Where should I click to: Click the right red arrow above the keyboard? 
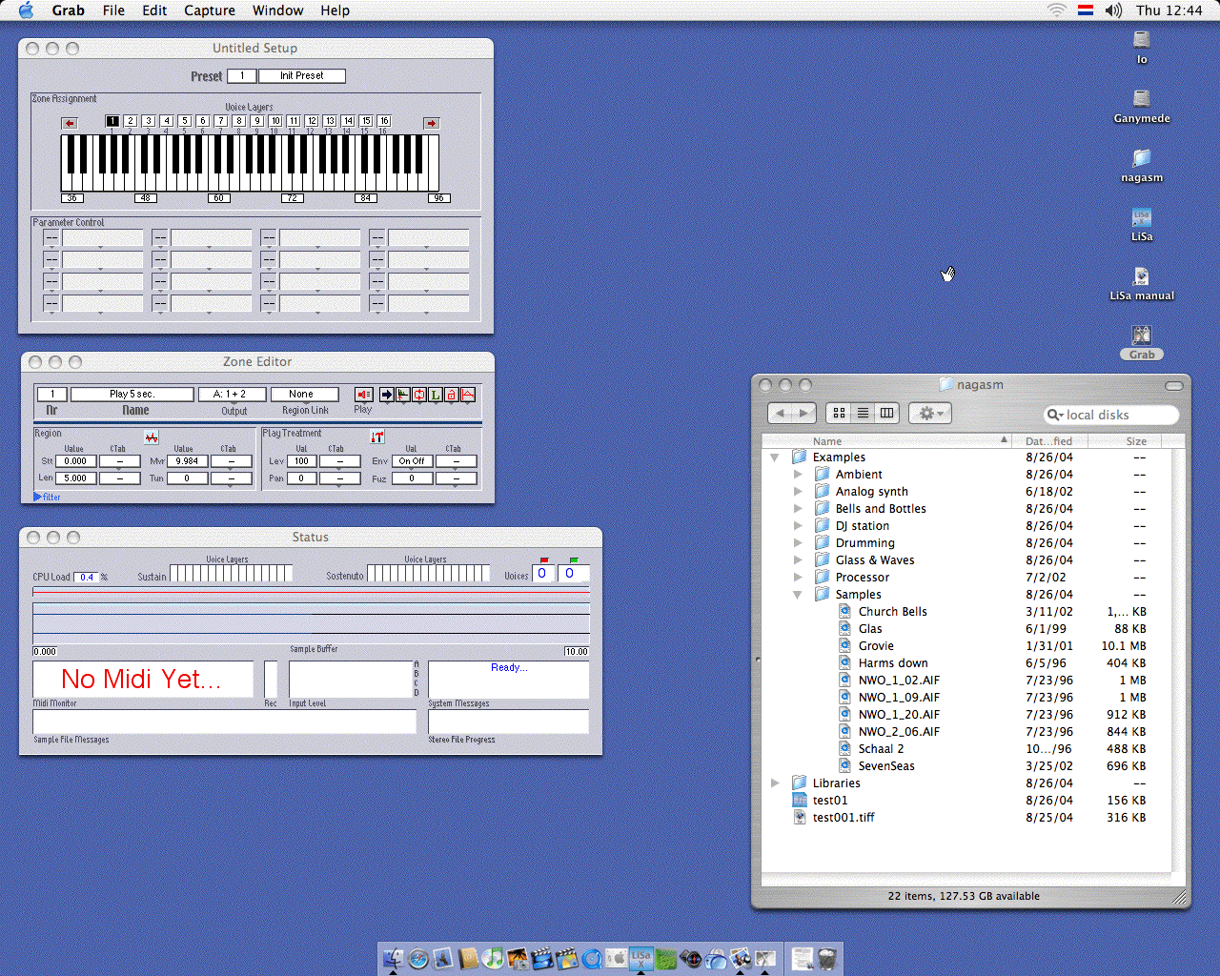coord(431,123)
